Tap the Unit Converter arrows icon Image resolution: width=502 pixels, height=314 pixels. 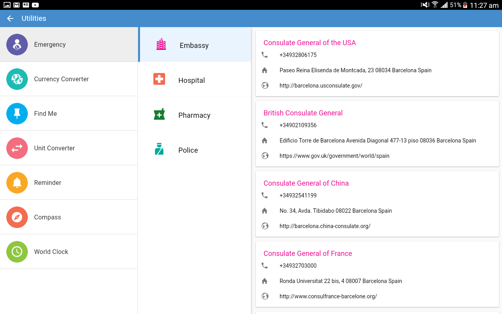click(x=17, y=148)
